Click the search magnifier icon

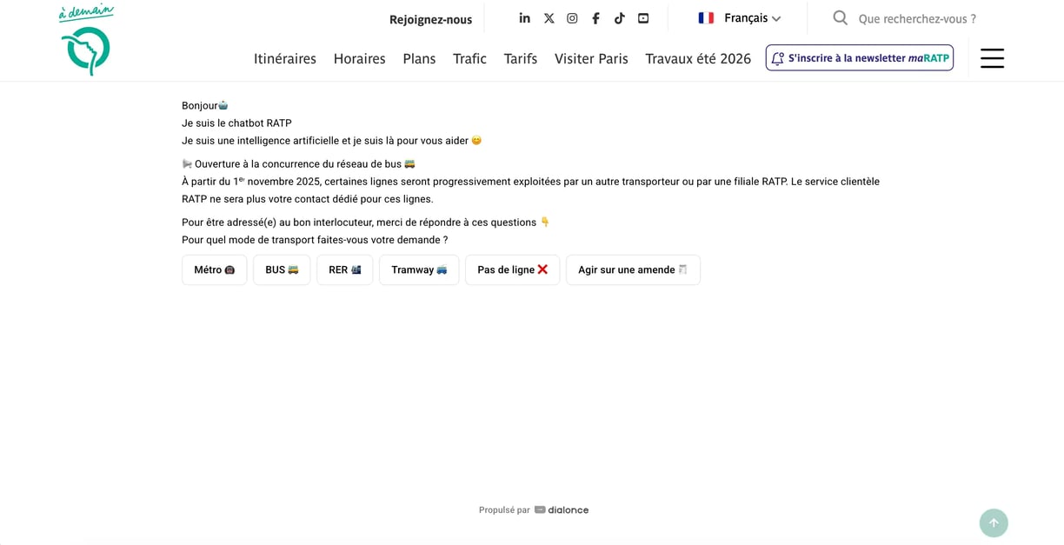coord(840,17)
